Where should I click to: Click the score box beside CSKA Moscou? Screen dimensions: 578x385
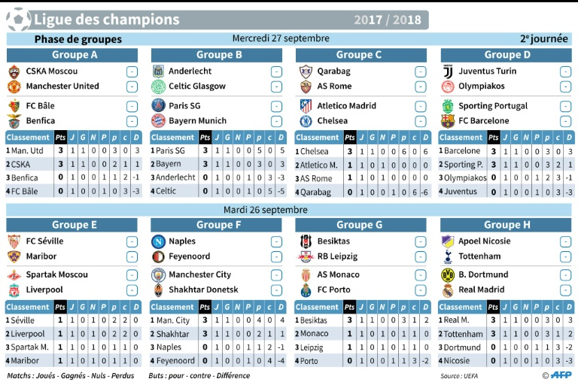point(132,72)
